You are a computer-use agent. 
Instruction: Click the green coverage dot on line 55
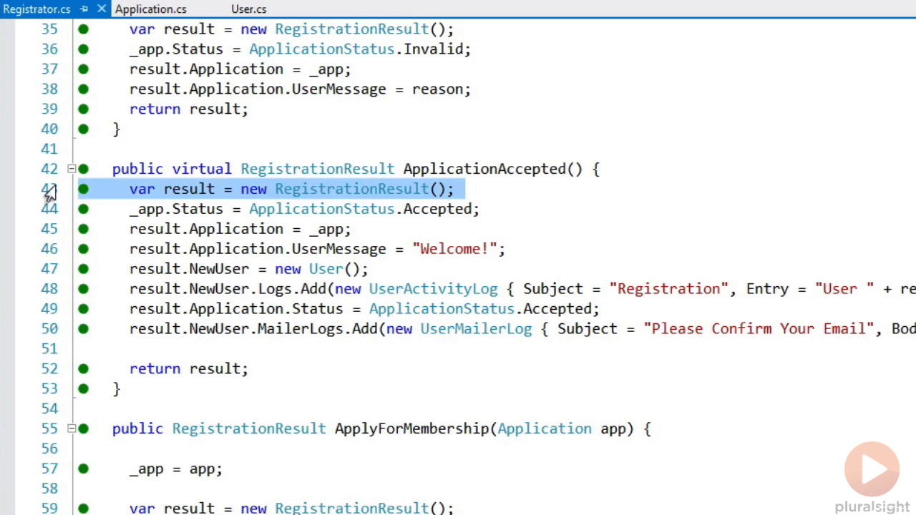pyautogui.click(x=84, y=428)
